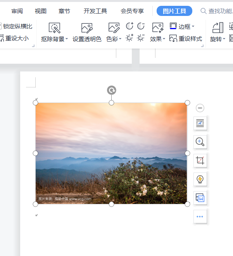Image resolution: width=233 pixels, height=256 pixels.
Task: Click the bottom-right resize handle
Action: (187, 204)
